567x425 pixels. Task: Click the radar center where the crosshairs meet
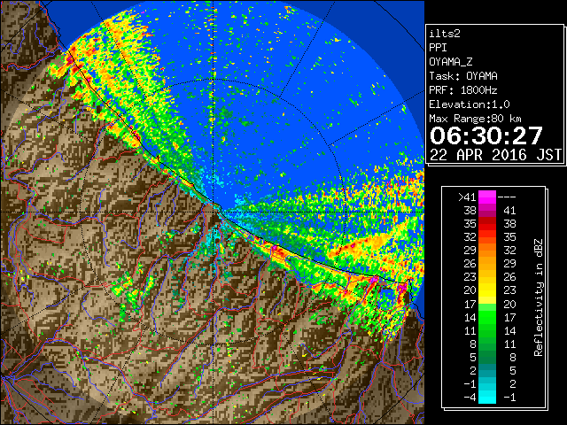coord(214,212)
